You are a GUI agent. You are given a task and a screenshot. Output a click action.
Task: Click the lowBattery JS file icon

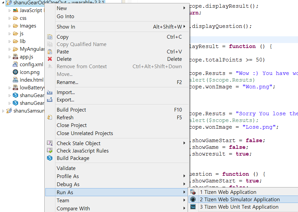coord(15,87)
